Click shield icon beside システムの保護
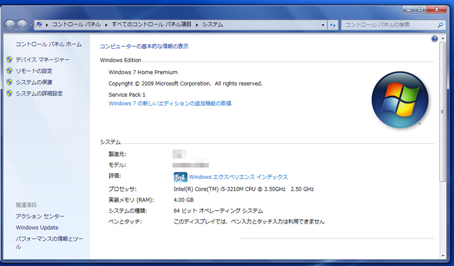 coord(9,82)
